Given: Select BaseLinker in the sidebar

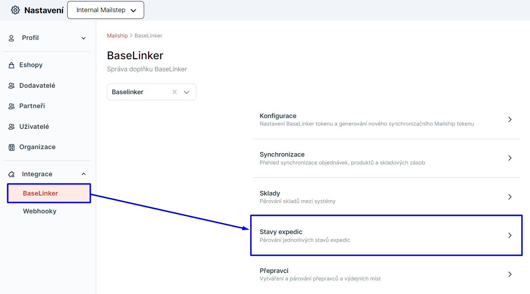Looking at the screenshot, I should point(40,193).
